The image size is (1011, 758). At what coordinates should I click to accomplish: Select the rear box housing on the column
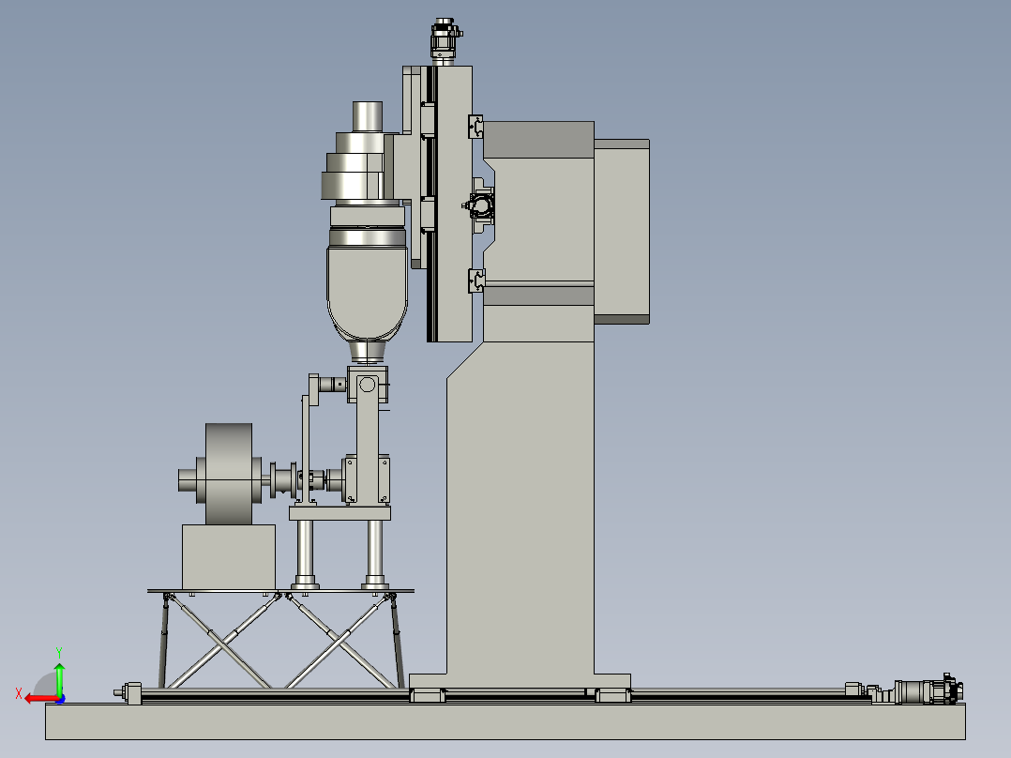[622, 231]
